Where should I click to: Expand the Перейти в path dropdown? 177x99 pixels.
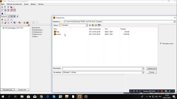174,21
